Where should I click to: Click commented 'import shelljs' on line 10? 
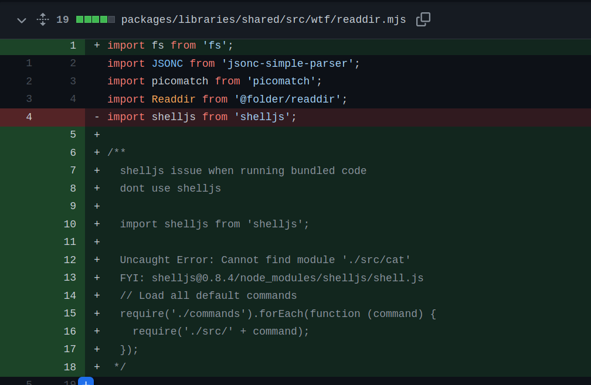coord(215,224)
